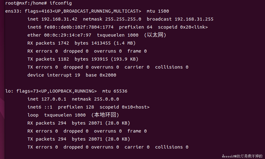Click the lo interface name
Image resolution: width=265 pixels, height=159 pixels.
[8, 91]
